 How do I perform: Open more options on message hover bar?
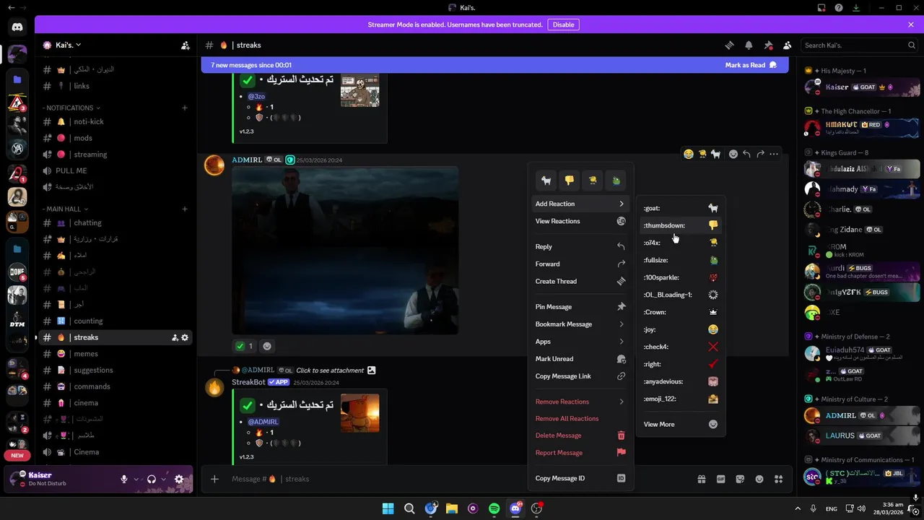point(774,154)
